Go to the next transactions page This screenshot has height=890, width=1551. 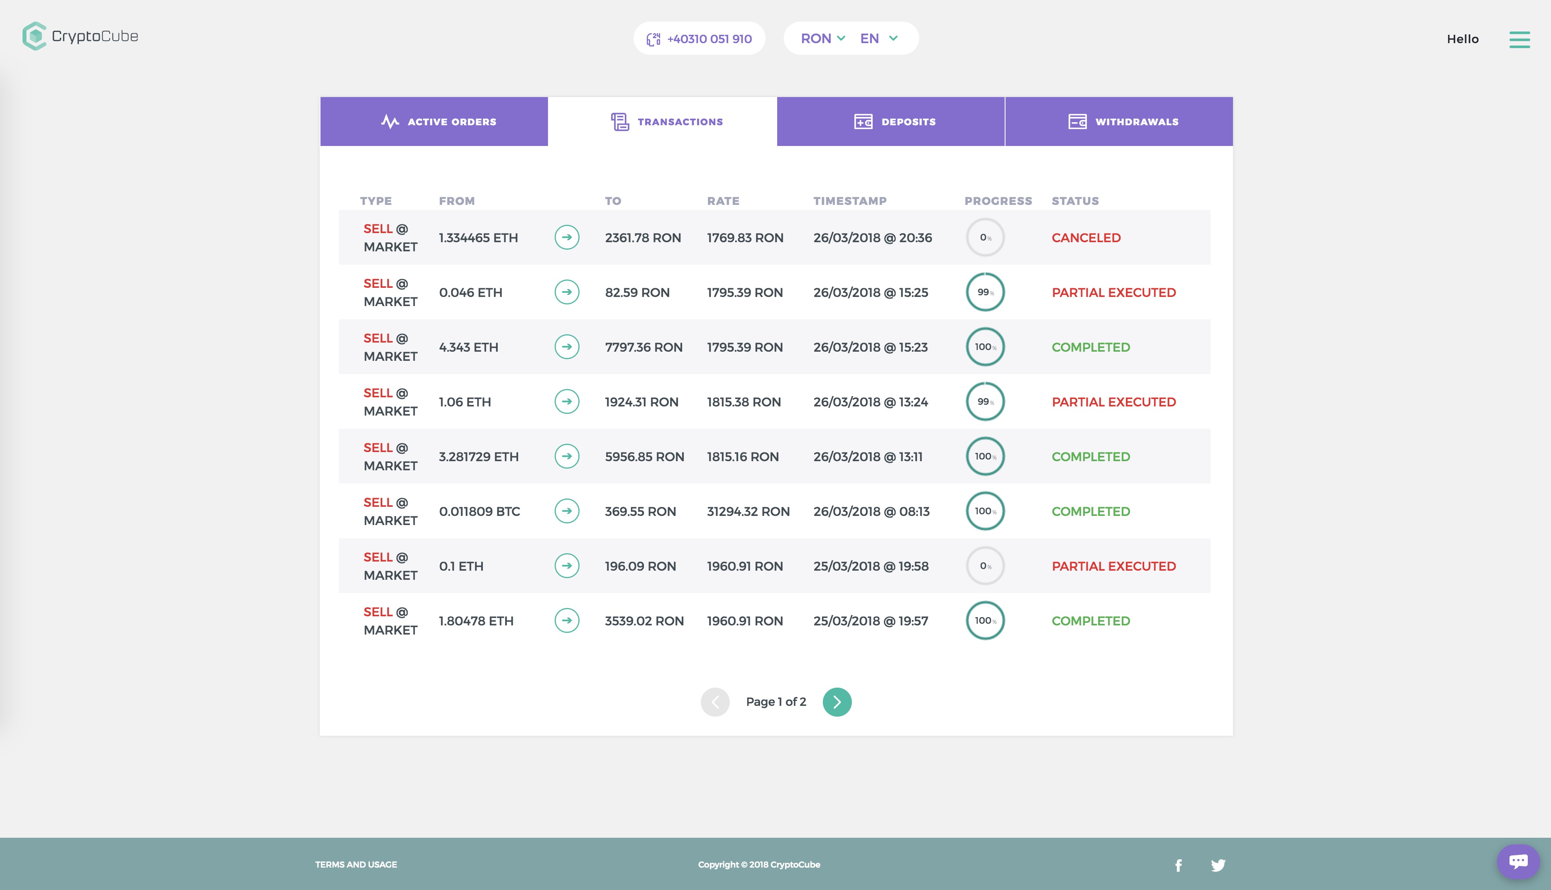coord(837,702)
